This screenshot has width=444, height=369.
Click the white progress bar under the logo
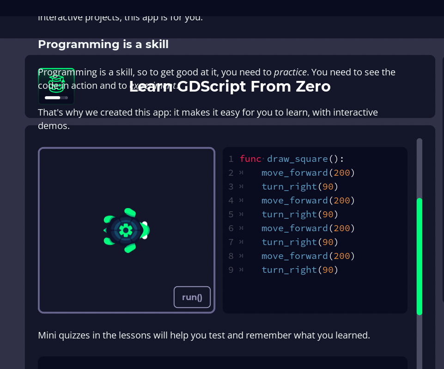(56, 98)
